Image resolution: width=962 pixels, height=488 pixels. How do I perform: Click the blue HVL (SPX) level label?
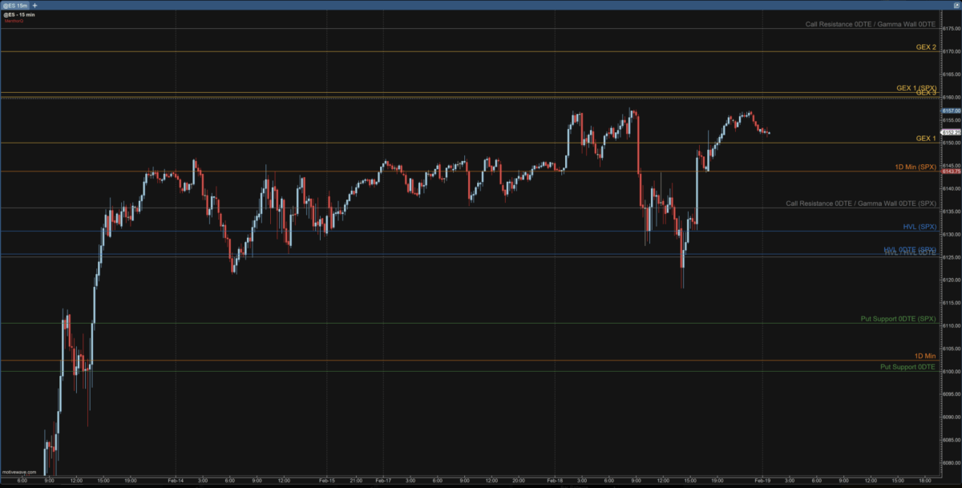919,227
